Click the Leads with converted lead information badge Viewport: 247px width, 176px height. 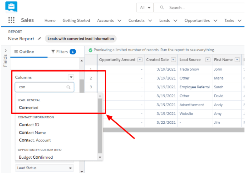81,39
